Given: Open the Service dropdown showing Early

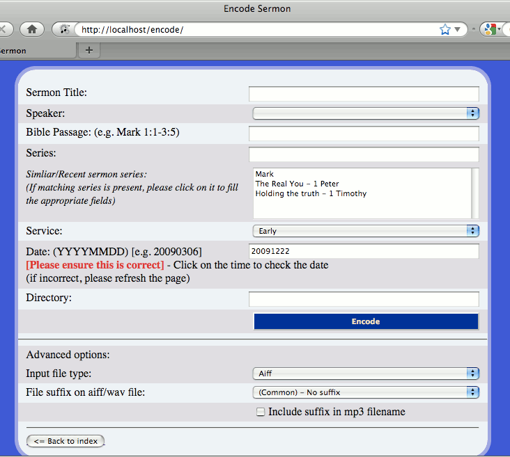Looking at the screenshot, I should (366, 231).
